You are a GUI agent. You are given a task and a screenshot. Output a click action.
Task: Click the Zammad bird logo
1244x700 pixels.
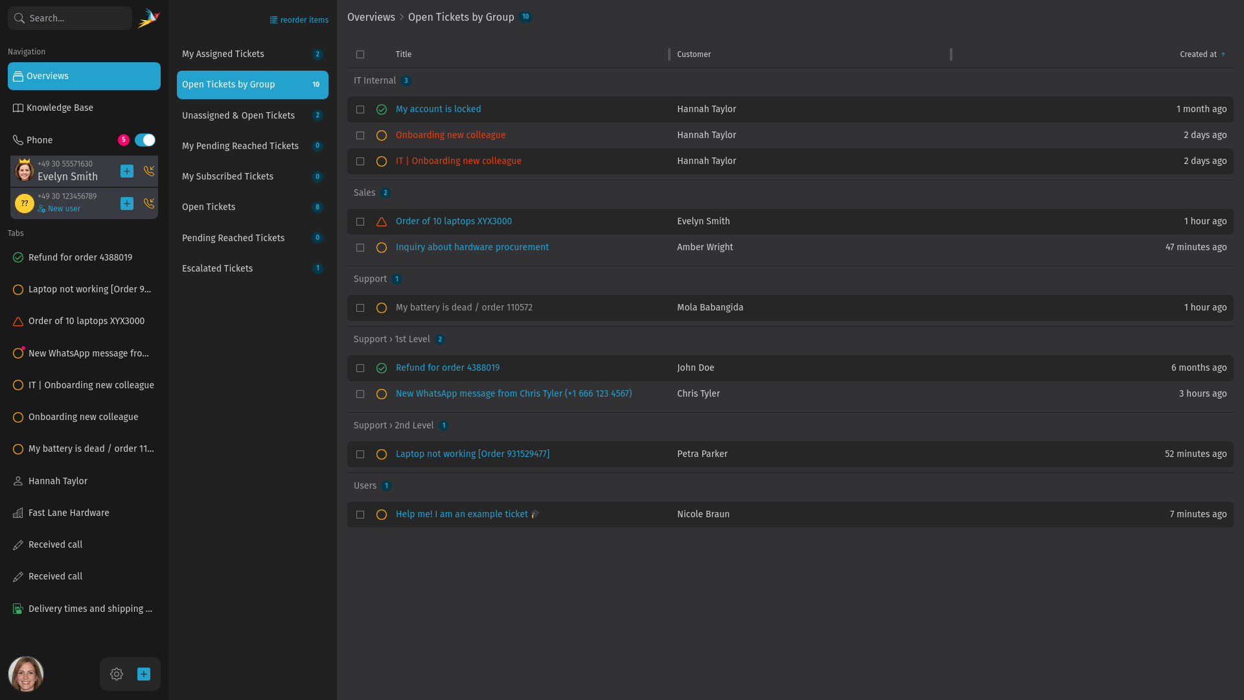148,18
